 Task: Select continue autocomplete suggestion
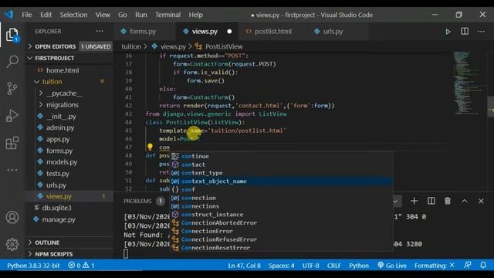(282, 156)
